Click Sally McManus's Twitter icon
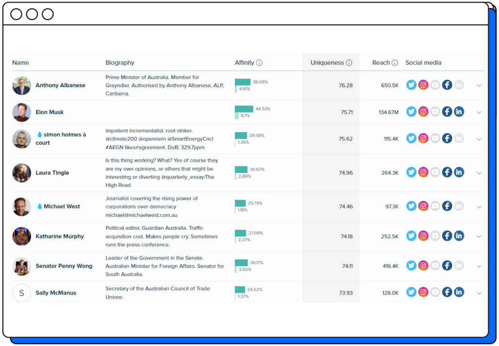The height and width of the screenshot is (346, 499). (411, 292)
